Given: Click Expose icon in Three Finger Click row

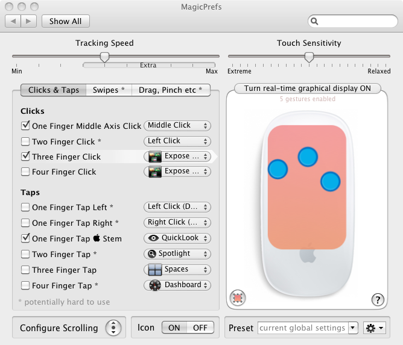Looking at the screenshot, I should 155,157.
